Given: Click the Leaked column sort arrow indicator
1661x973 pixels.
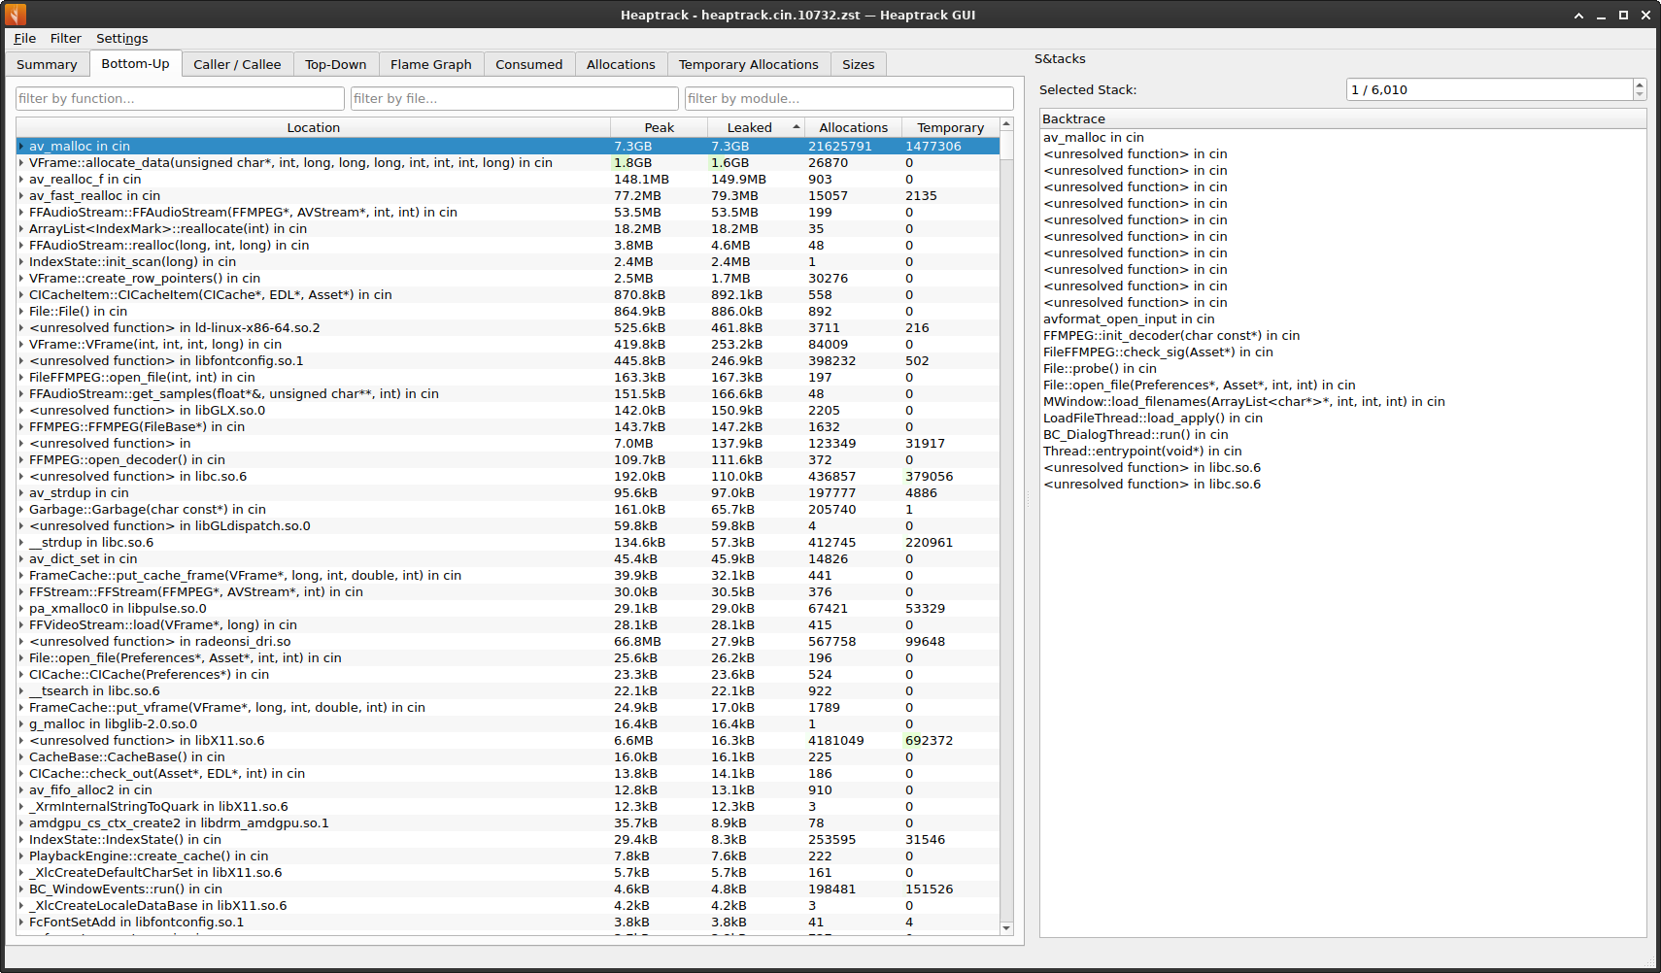Looking at the screenshot, I should click(x=797, y=127).
